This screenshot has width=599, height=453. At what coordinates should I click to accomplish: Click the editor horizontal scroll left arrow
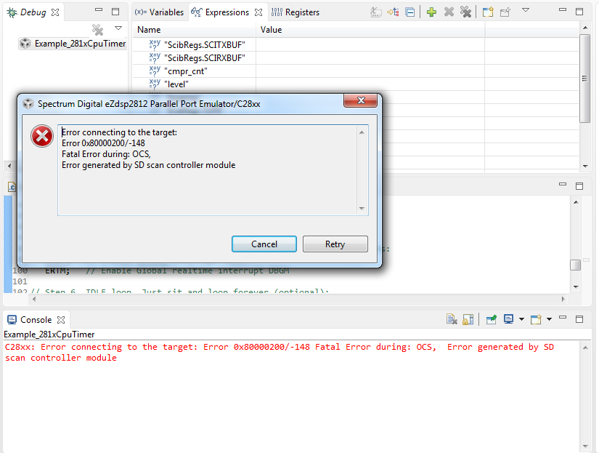tap(34, 299)
